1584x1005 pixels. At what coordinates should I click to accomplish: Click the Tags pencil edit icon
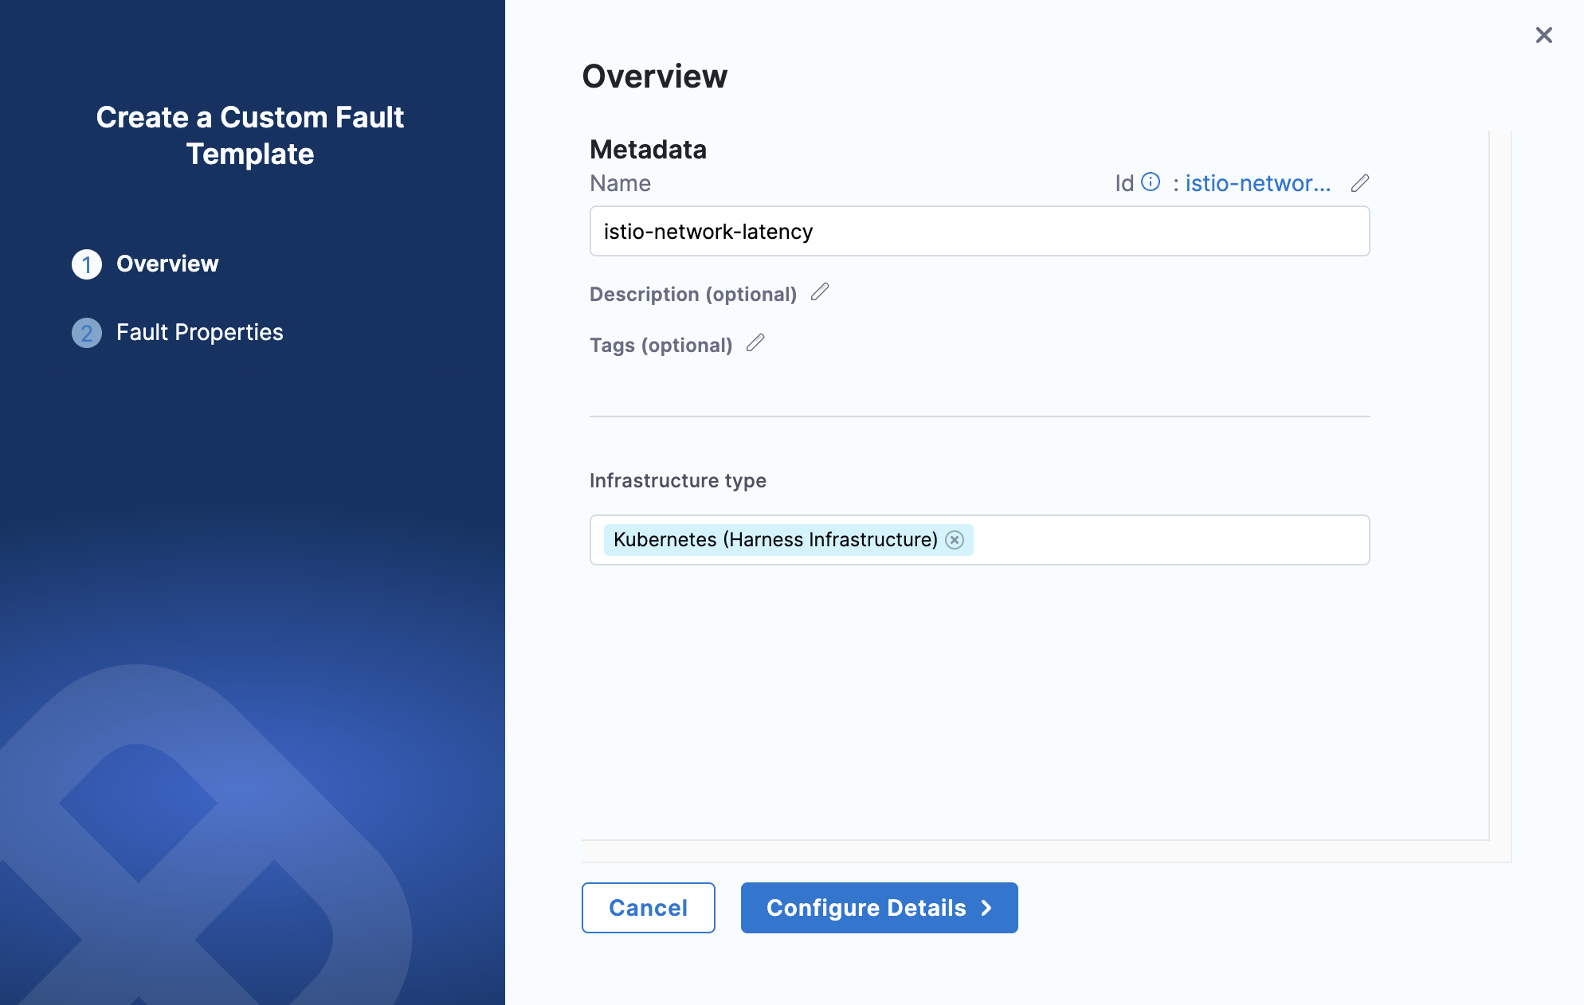pyautogui.click(x=755, y=343)
